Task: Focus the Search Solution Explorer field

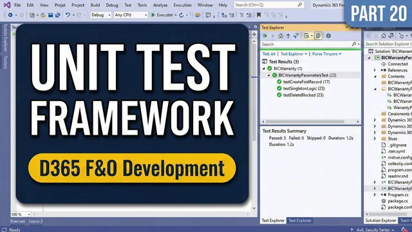Action: (388, 44)
